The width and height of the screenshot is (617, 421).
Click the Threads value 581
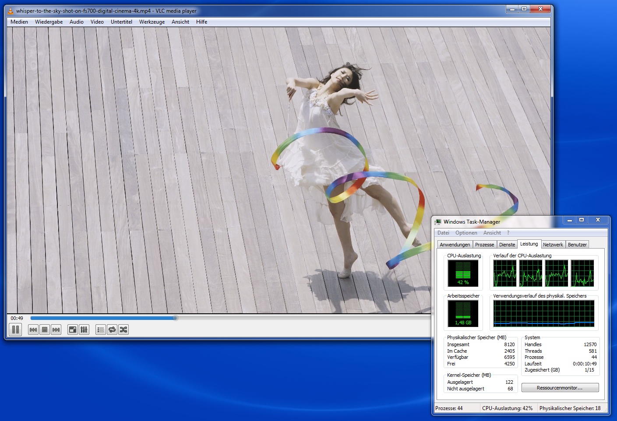593,351
